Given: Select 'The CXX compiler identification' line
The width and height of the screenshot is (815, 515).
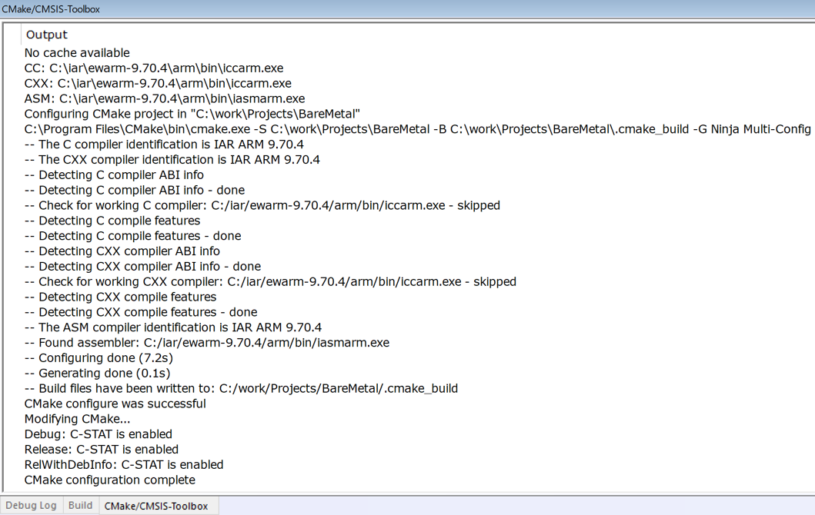Looking at the screenshot, I should [172, 159].
